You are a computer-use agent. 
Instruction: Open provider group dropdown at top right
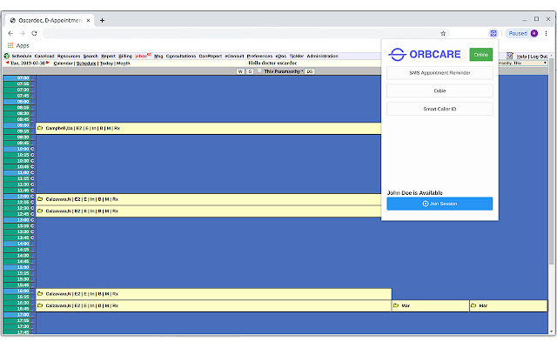pyautogui.click(x=523, y=63)
